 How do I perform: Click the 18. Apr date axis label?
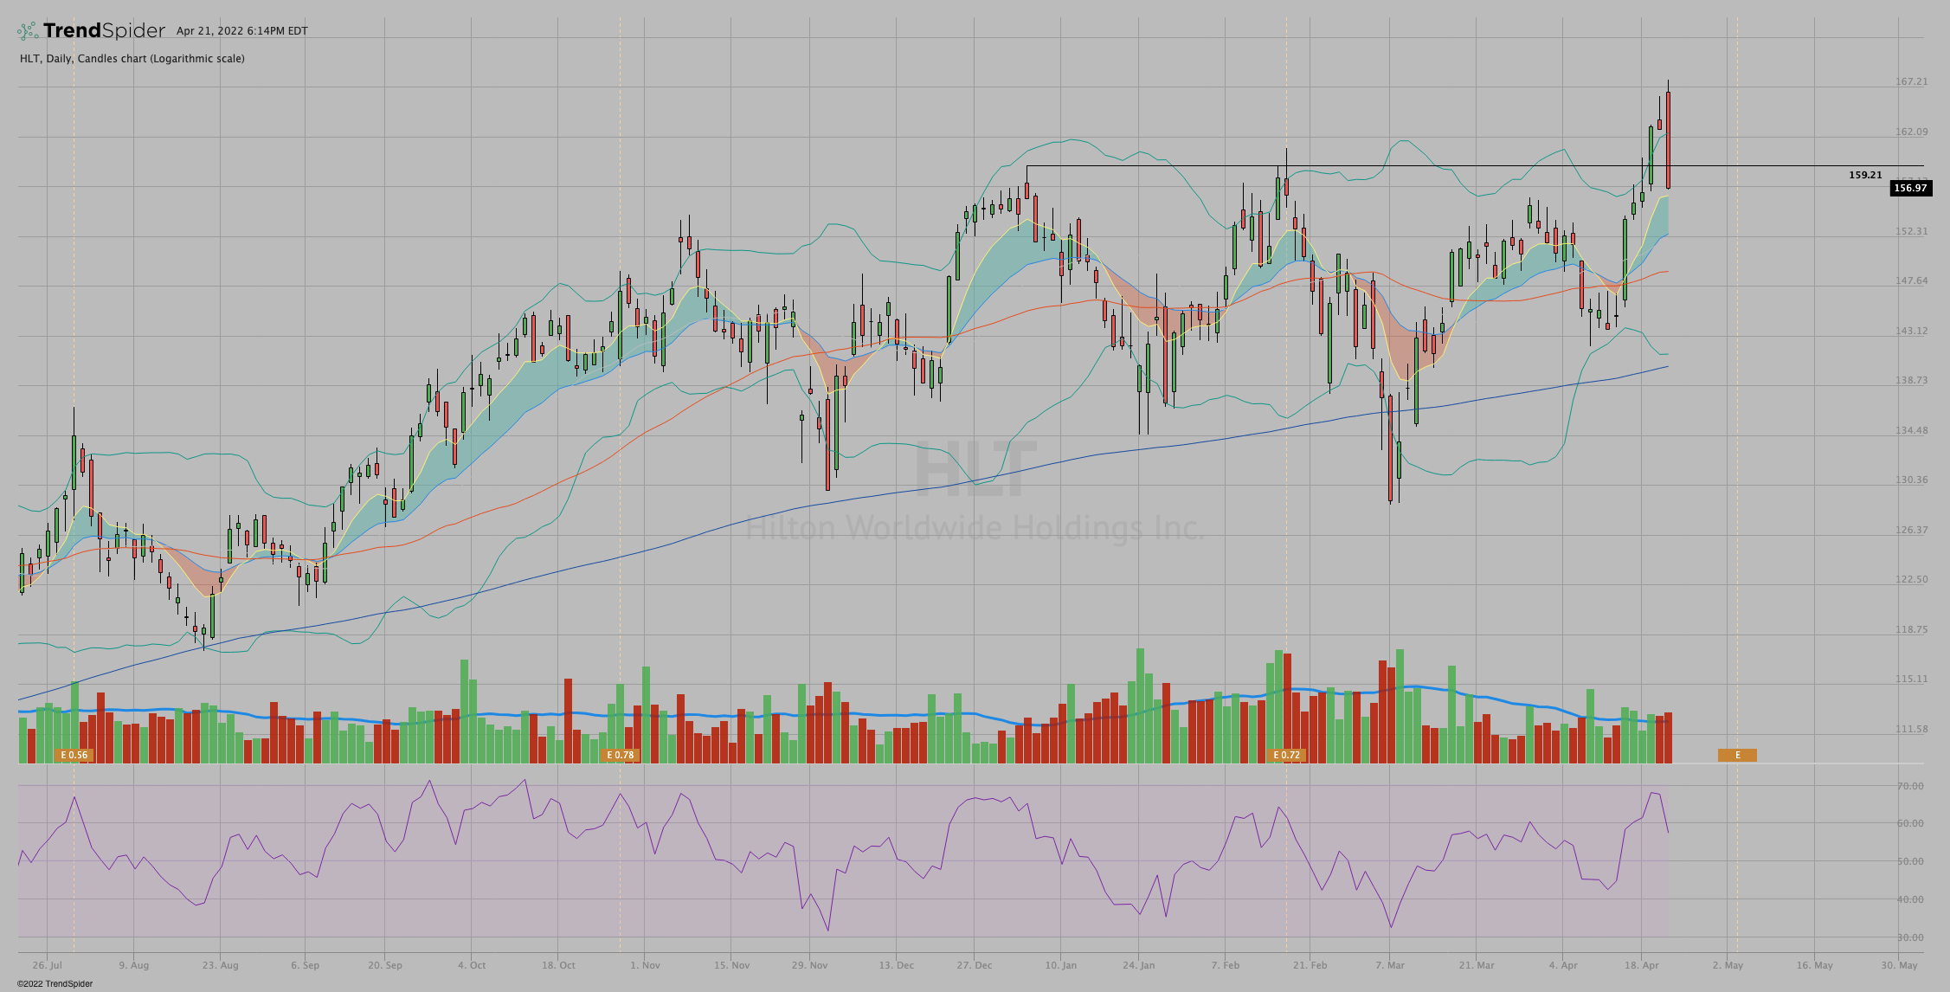point(1641,965)
